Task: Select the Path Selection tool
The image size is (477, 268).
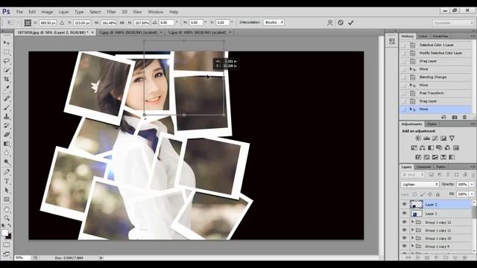Action: (7, 191)
